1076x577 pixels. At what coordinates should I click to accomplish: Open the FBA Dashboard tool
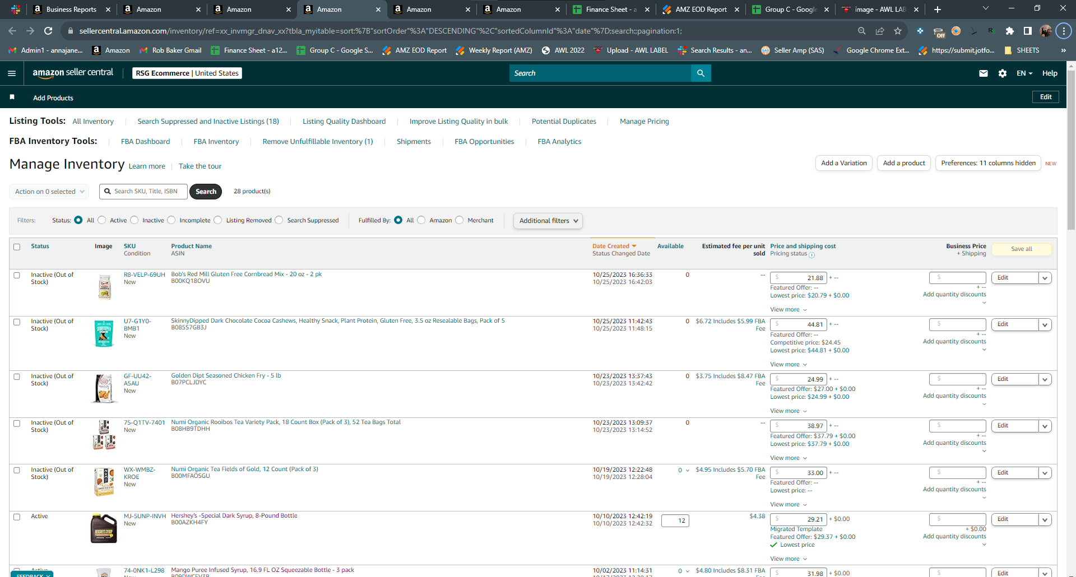145,142
